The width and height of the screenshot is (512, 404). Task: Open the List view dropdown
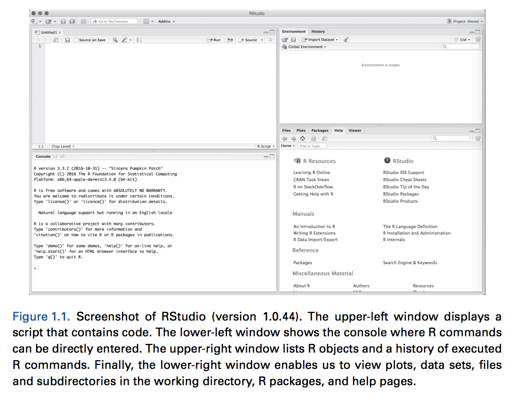pyautogui.click(x=462, y=40)
